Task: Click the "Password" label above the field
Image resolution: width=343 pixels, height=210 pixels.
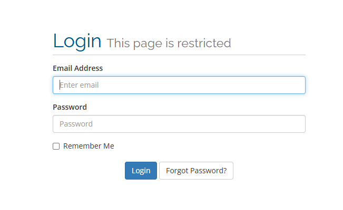Action: (70, 107)
